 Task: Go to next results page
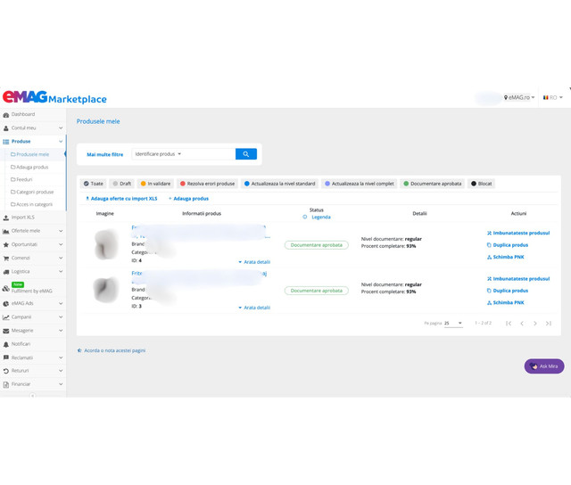(x=535, y=323)
